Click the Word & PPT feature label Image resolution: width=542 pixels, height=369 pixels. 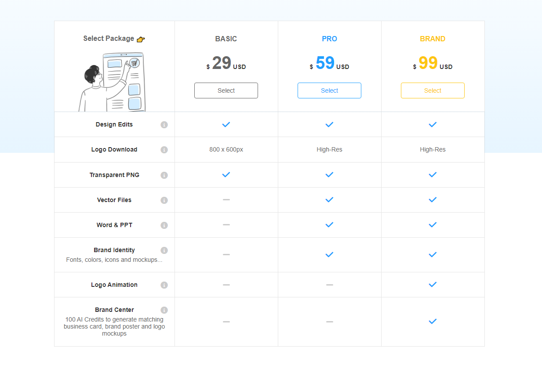pos(114,225)
